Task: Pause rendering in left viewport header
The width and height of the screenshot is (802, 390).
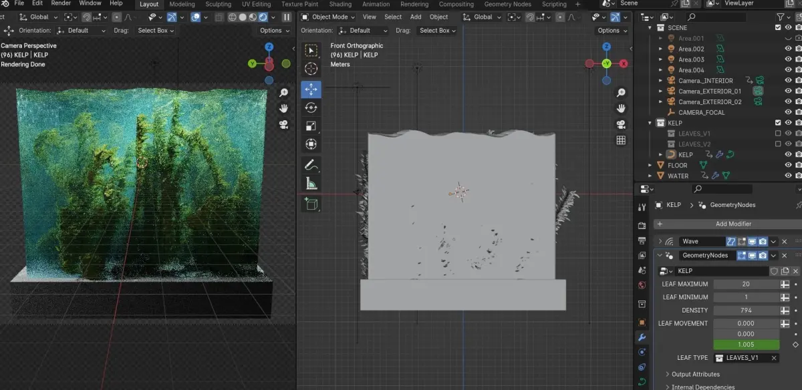Action: pyautogui.click(x=287, y=17)
